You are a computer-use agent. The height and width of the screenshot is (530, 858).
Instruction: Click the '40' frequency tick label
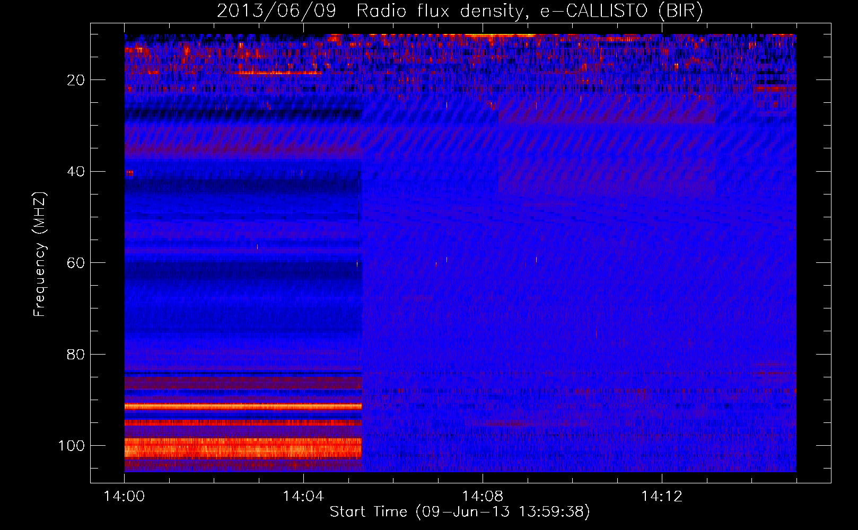[76, 171]
